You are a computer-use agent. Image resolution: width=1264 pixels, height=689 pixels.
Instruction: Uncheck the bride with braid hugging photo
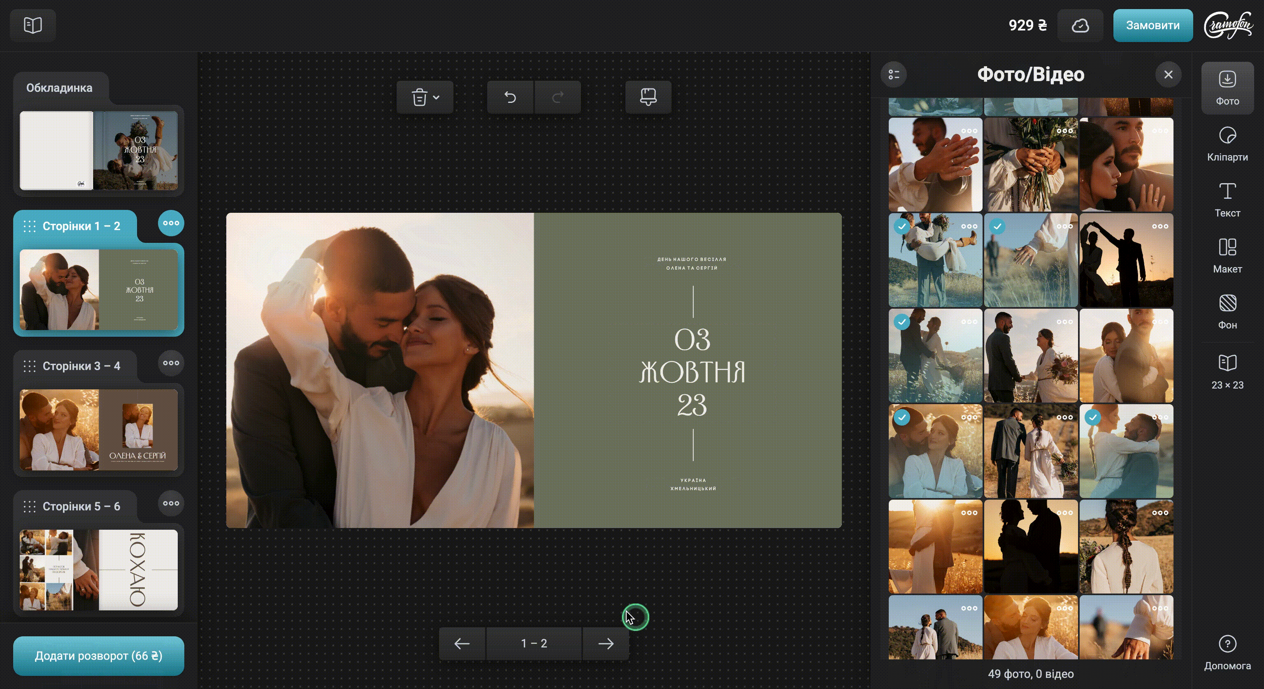(x=1092, y=418)
